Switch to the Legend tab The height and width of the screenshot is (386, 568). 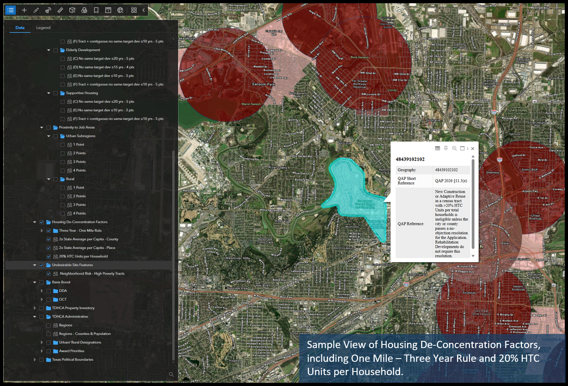click(43, 27)
